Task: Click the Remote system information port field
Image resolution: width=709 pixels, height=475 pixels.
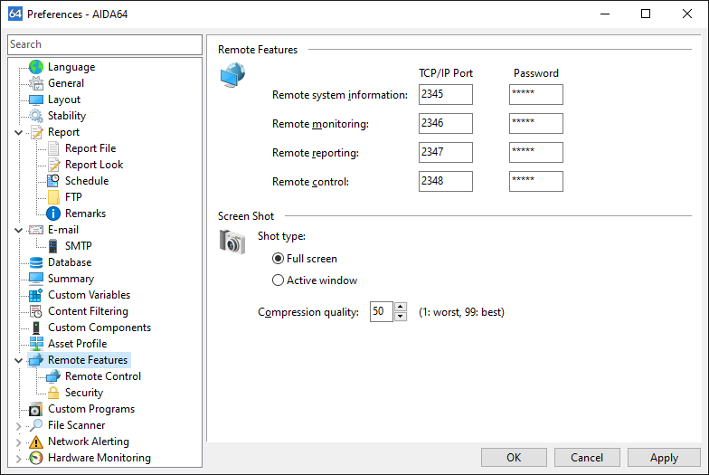Action: point(445,94)
